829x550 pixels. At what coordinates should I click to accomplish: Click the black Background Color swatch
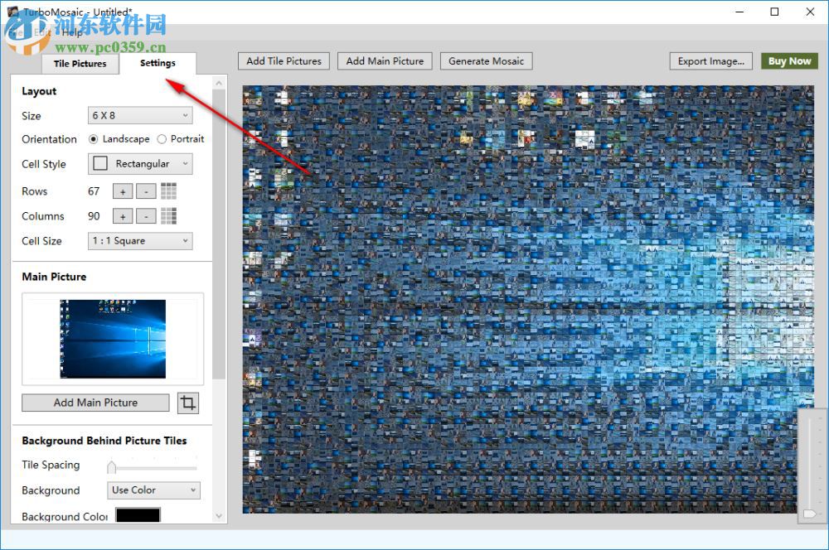[138, 516]
